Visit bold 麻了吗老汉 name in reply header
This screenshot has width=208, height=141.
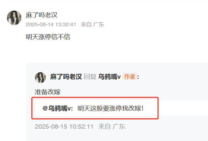pos(66,77)
